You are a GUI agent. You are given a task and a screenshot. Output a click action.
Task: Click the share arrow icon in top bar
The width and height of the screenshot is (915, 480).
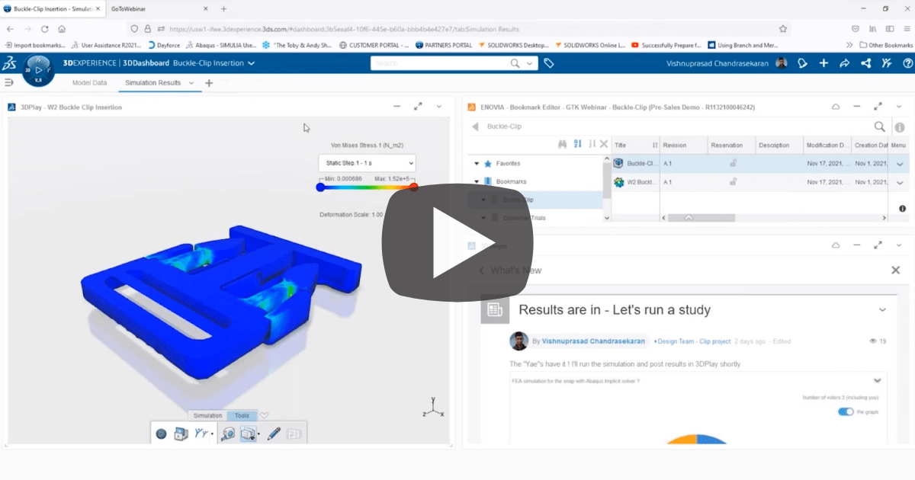tap(844, 63)
